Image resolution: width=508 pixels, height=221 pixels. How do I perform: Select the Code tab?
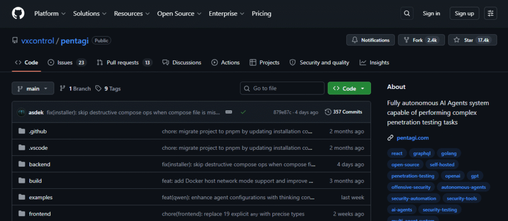(x=27, y=62)
